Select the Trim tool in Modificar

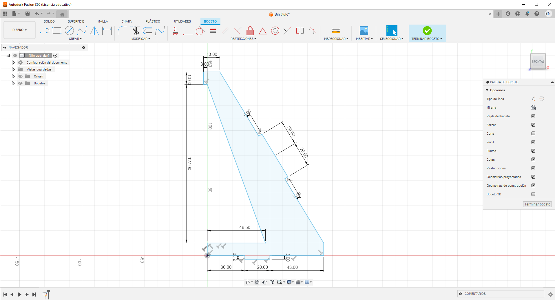[135, 30]
